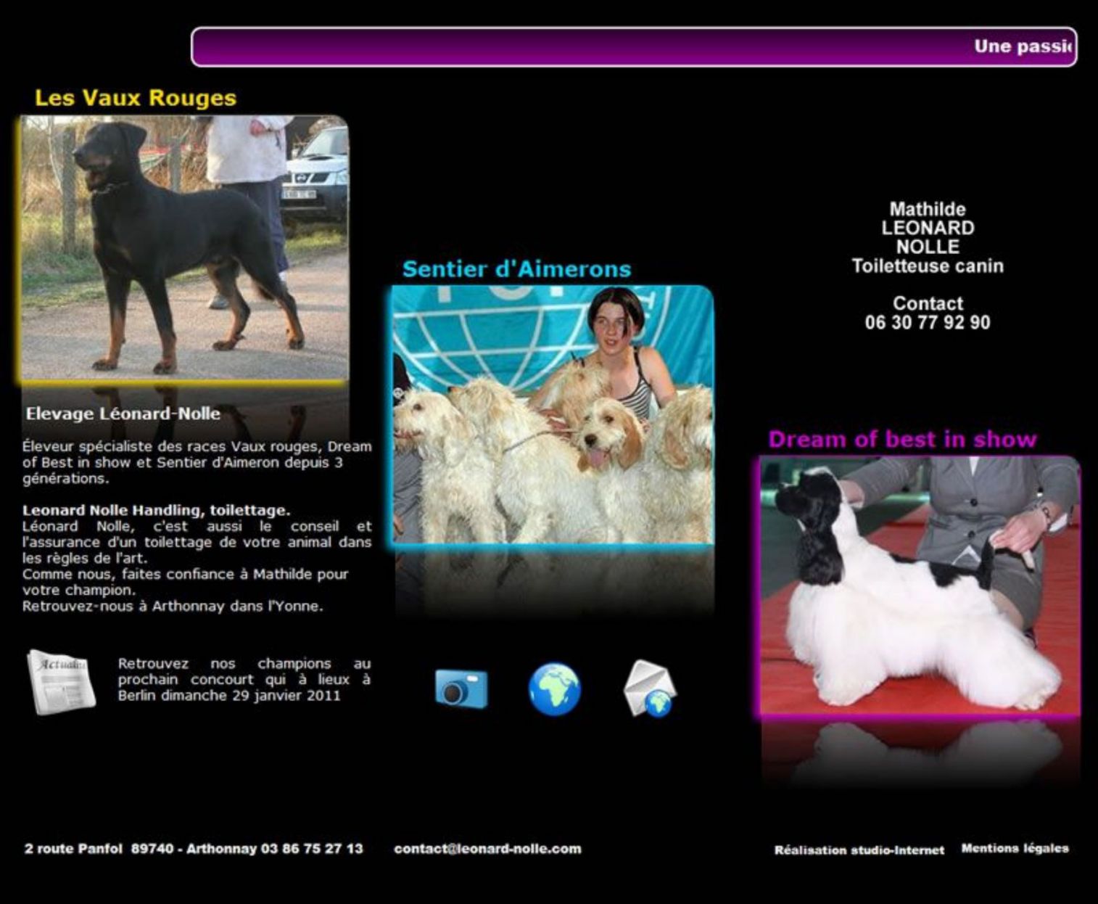Select the Dream of best in show heading
1098x904 pixels.
(902, 440)
